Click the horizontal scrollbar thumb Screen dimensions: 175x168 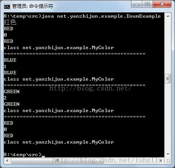point(57,161)
